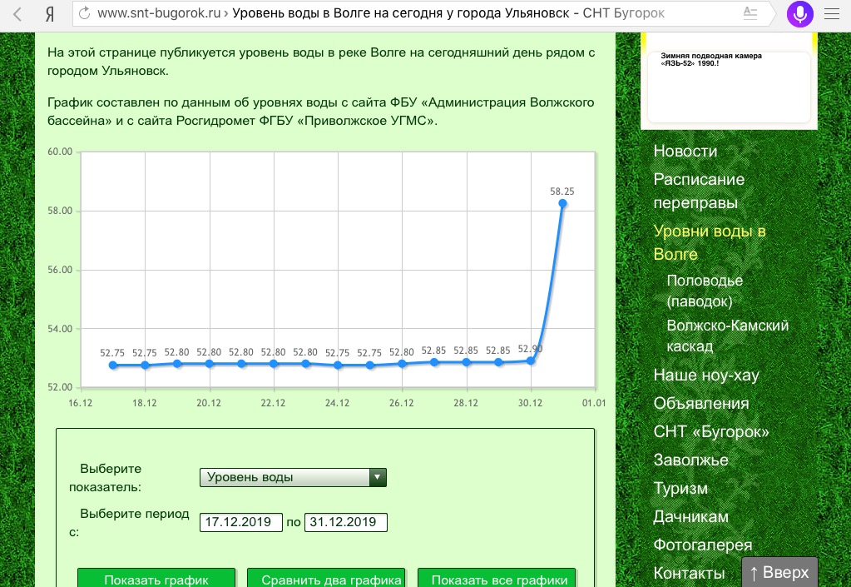Image resolution: width=851 pixels, height=587 pixels.
Task: Click the '56.00' y-axis label
Action: (x=60, y=270)
